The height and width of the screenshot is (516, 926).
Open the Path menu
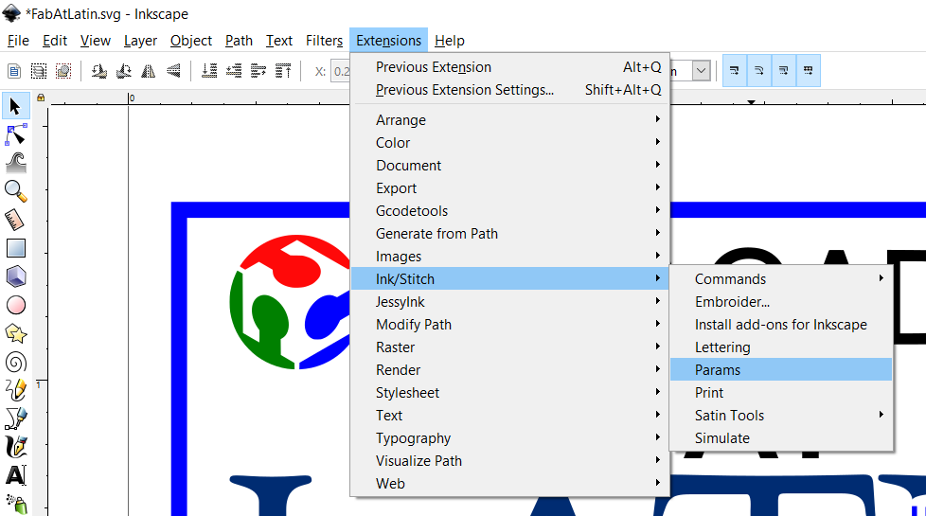(x=239, y=41)
